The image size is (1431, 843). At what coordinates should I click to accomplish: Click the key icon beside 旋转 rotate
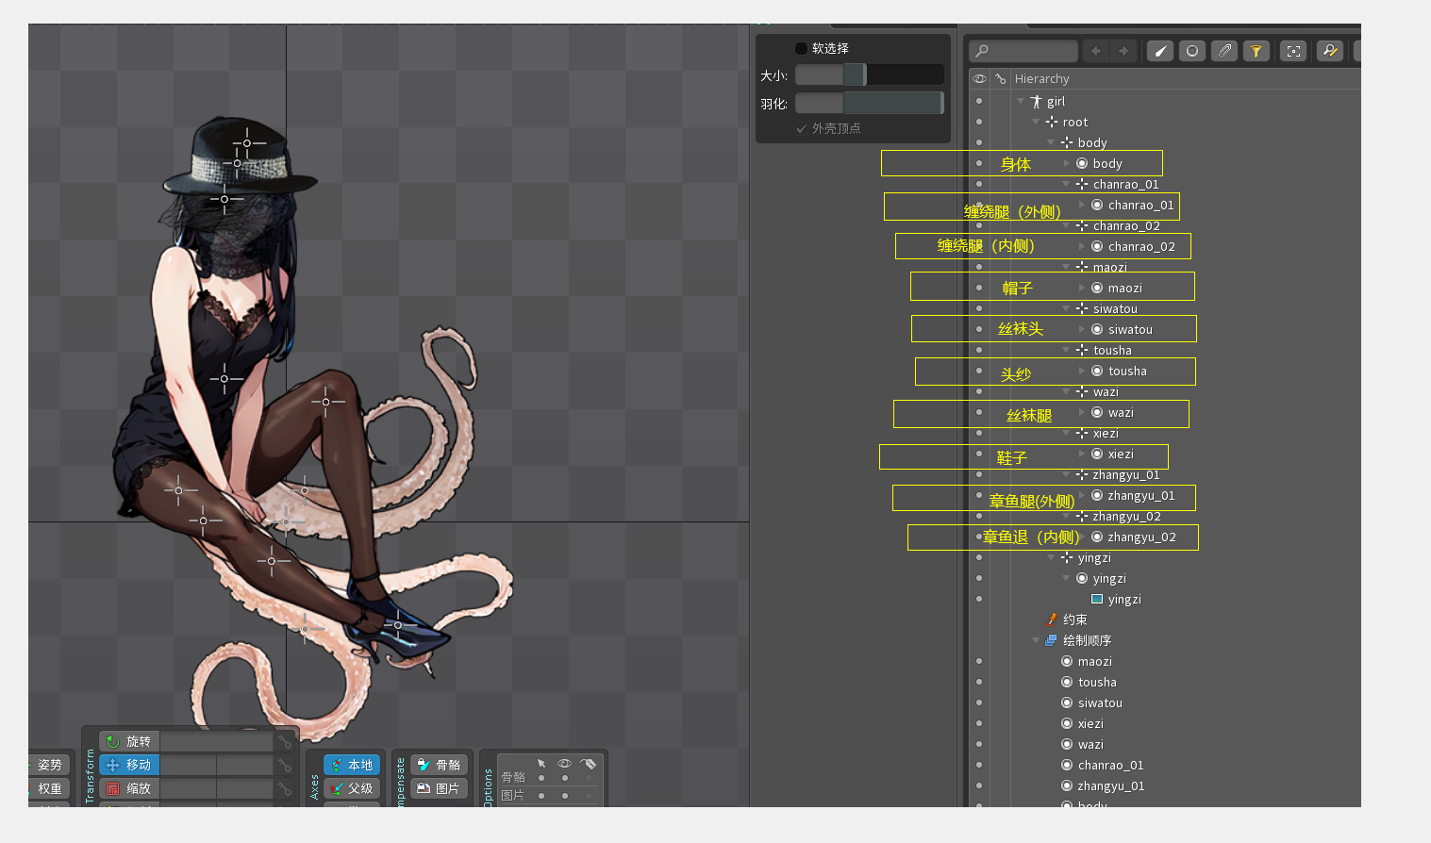[284, 741]
